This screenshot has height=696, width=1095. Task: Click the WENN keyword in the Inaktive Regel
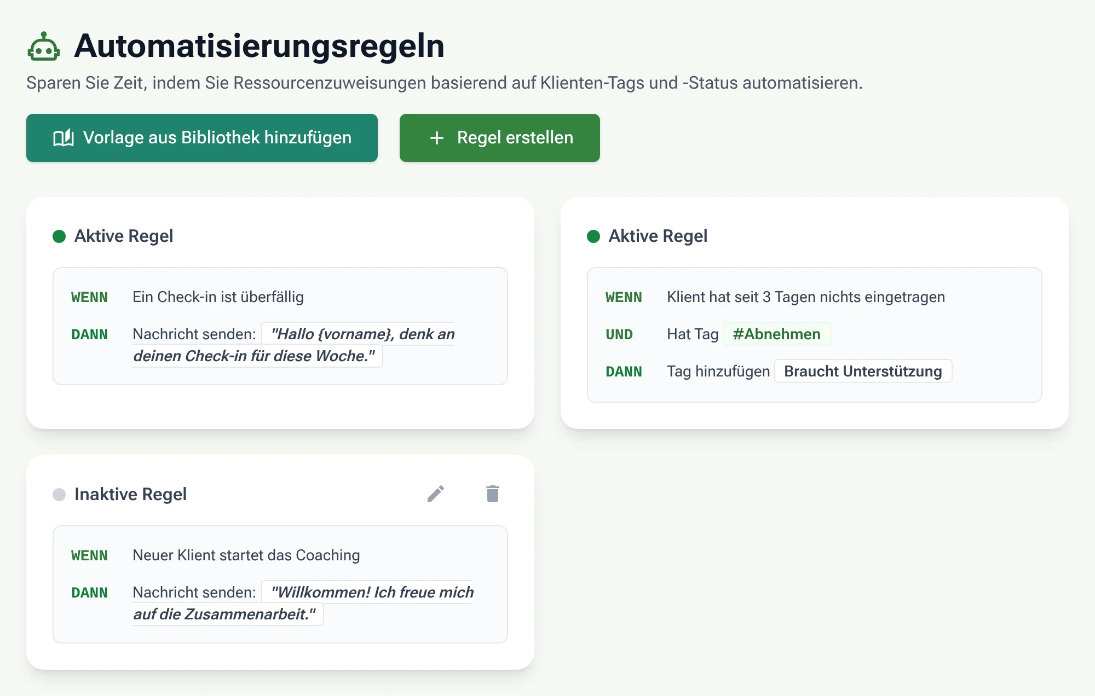tap(89, 555)
